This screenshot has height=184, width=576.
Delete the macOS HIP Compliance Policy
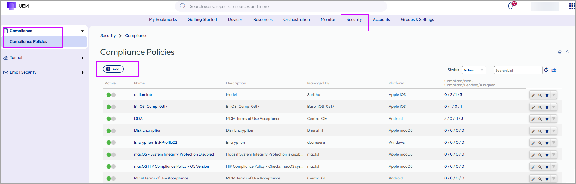(547, 167)
